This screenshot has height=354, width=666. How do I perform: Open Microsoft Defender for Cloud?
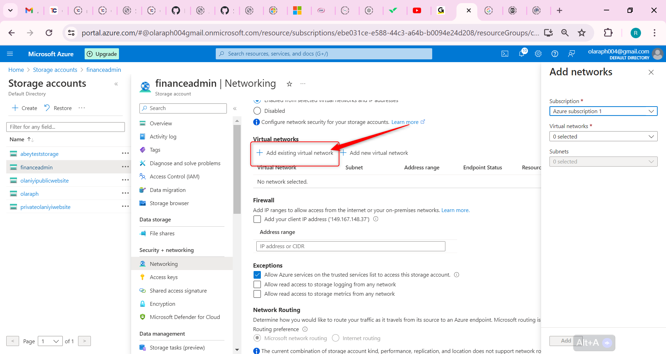(185, 317)
